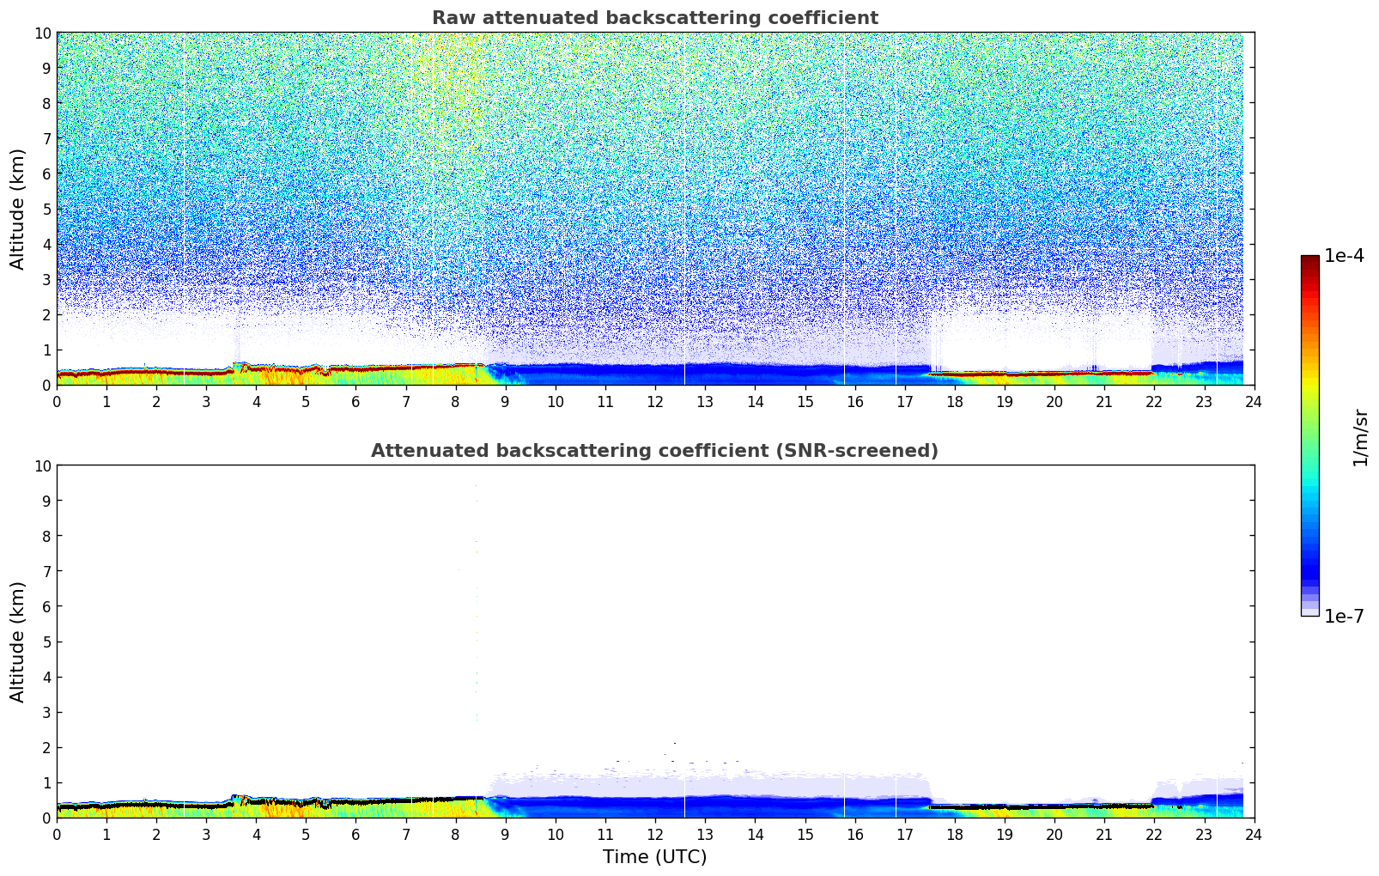This screenshot has height=876, width=1379.
Task: Click time tick "6" under the Raw plot
Action: pos(356,402)
